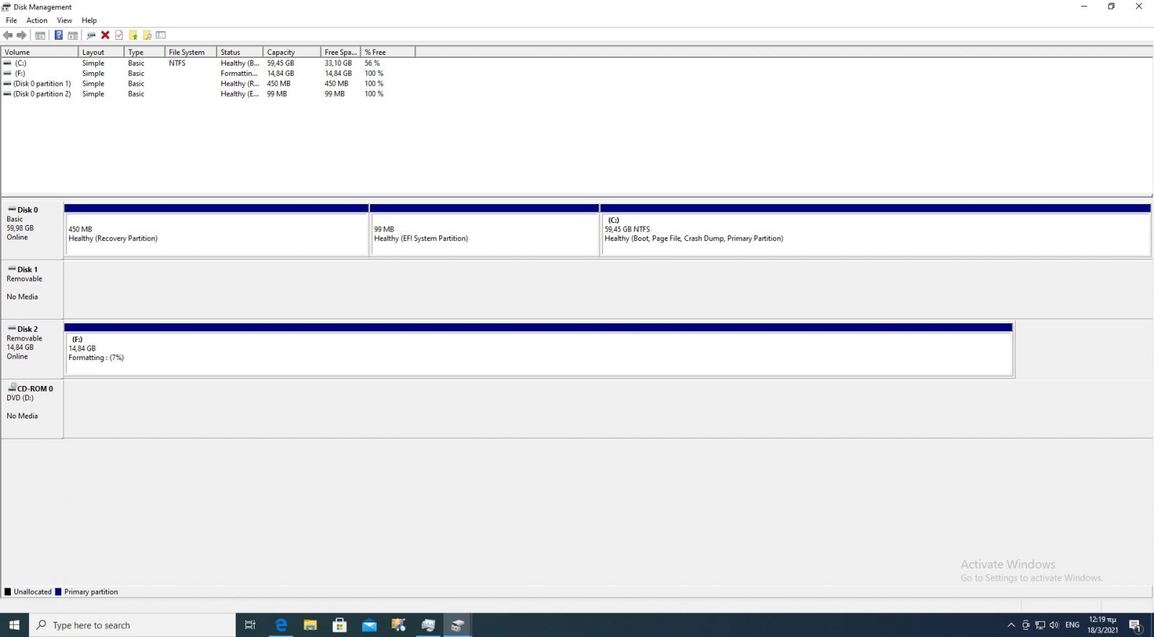This screenshot has height=637, width=1154.
Task: Open the Action menu
Action: coord(37,20)
